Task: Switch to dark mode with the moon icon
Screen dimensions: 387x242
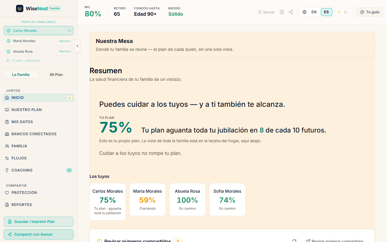Action: point(346,12)
